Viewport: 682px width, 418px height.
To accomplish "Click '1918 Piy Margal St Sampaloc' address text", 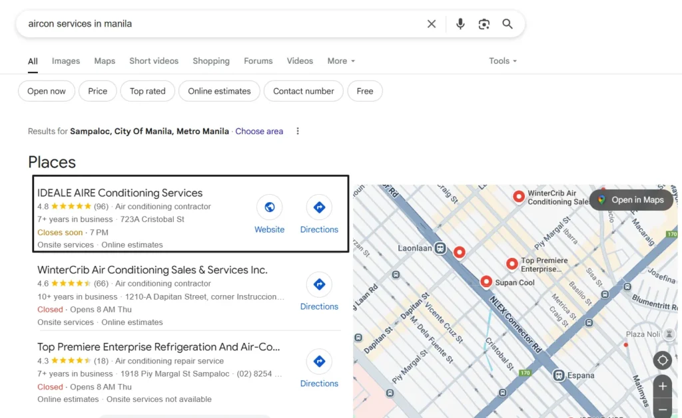I will (x=175, y=373).
